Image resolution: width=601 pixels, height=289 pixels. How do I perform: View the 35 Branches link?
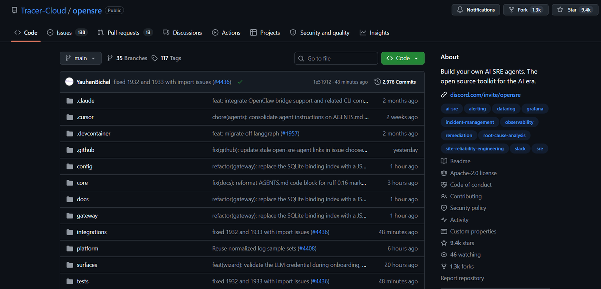[x=127, y=58]
